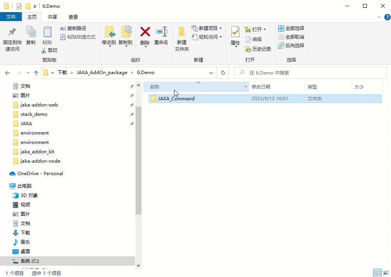
Task: Open Move To (移动到) menu
Action: pyautogui.click(x=109, y=36)
